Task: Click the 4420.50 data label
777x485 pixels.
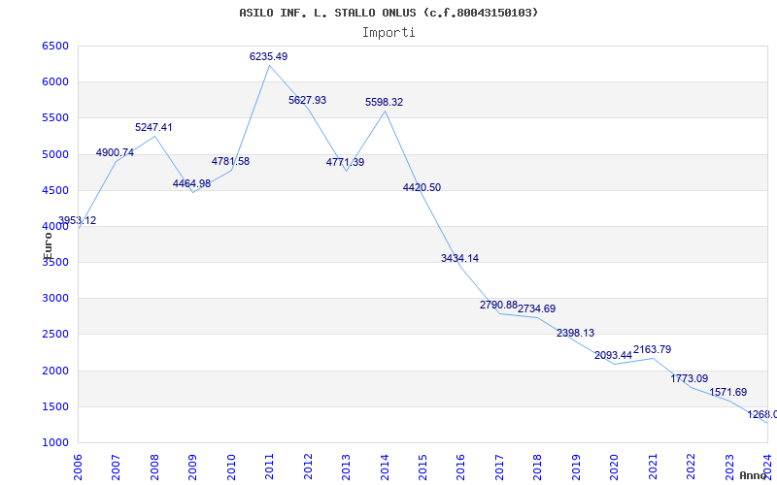Action: (422, 187)
